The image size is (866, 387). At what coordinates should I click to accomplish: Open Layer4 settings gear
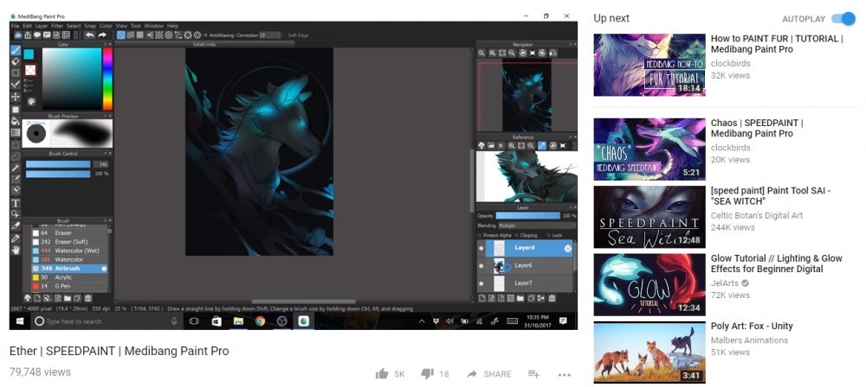567,249
